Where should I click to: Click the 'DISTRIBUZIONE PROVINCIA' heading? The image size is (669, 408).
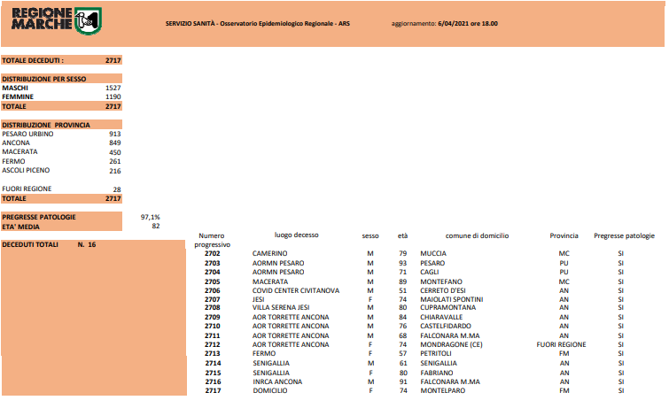[46, 125]
